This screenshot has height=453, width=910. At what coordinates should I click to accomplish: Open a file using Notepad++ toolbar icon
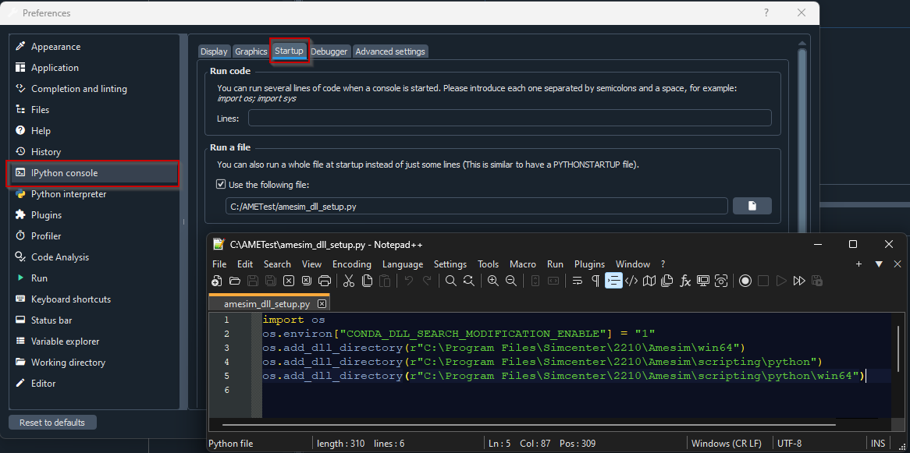(234, 280)
